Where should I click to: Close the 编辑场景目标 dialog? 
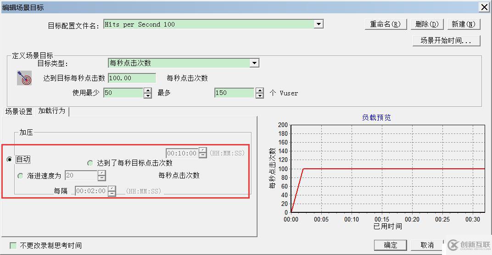pyautogui.click(x=485, y=7)
